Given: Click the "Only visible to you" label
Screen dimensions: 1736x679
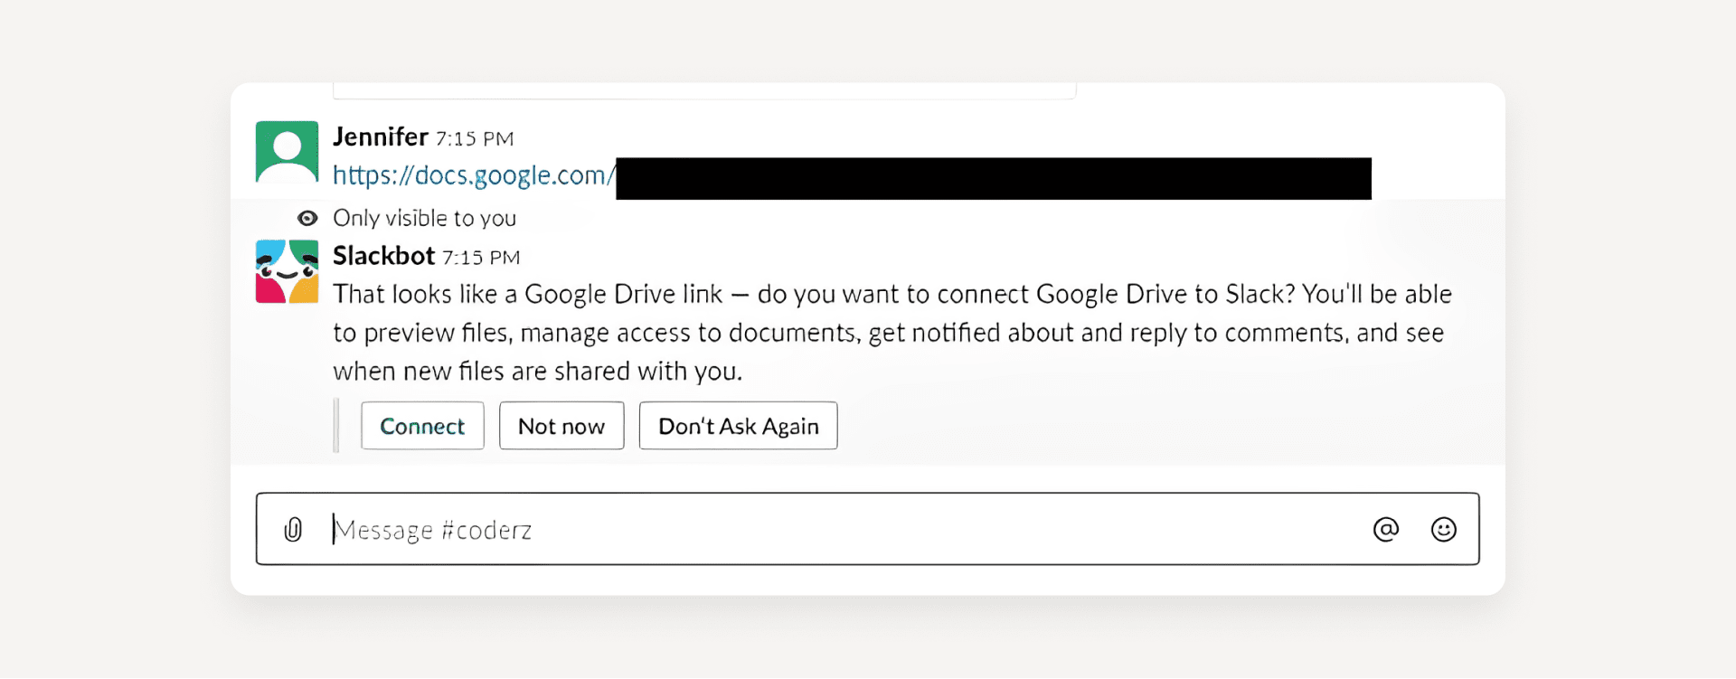Looking at the screenshot, I should pos(424,218).
